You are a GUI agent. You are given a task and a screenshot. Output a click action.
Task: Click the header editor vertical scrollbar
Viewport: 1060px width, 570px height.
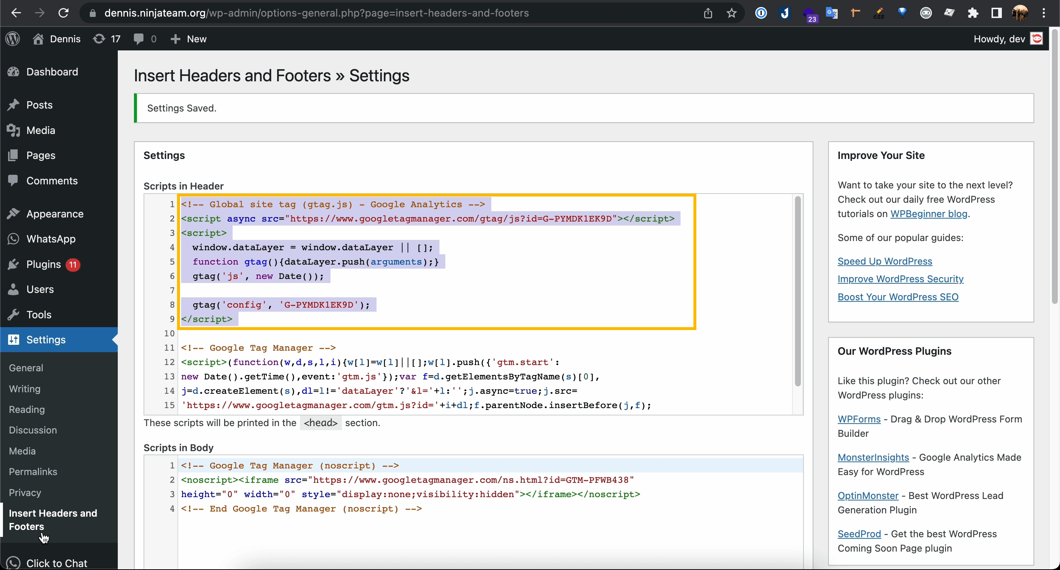(798, 291)
